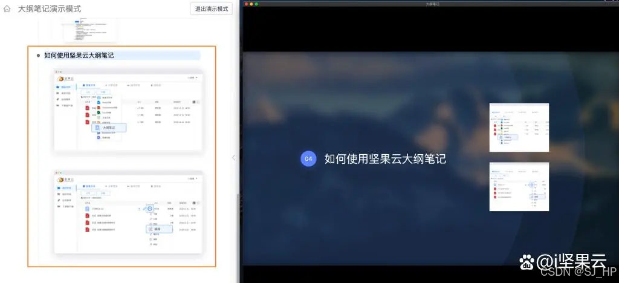Click the upper slide thumbnail in presentation window

pos(519,128)
